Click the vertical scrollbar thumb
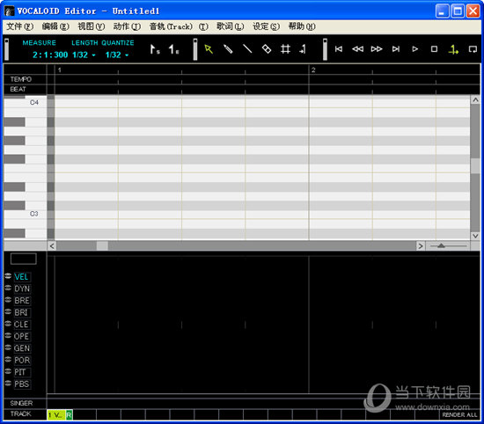This screenshot has width=484, height=424. click(475, 166)
